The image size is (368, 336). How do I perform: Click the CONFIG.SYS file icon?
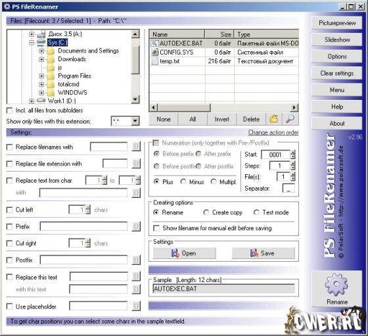154,53
